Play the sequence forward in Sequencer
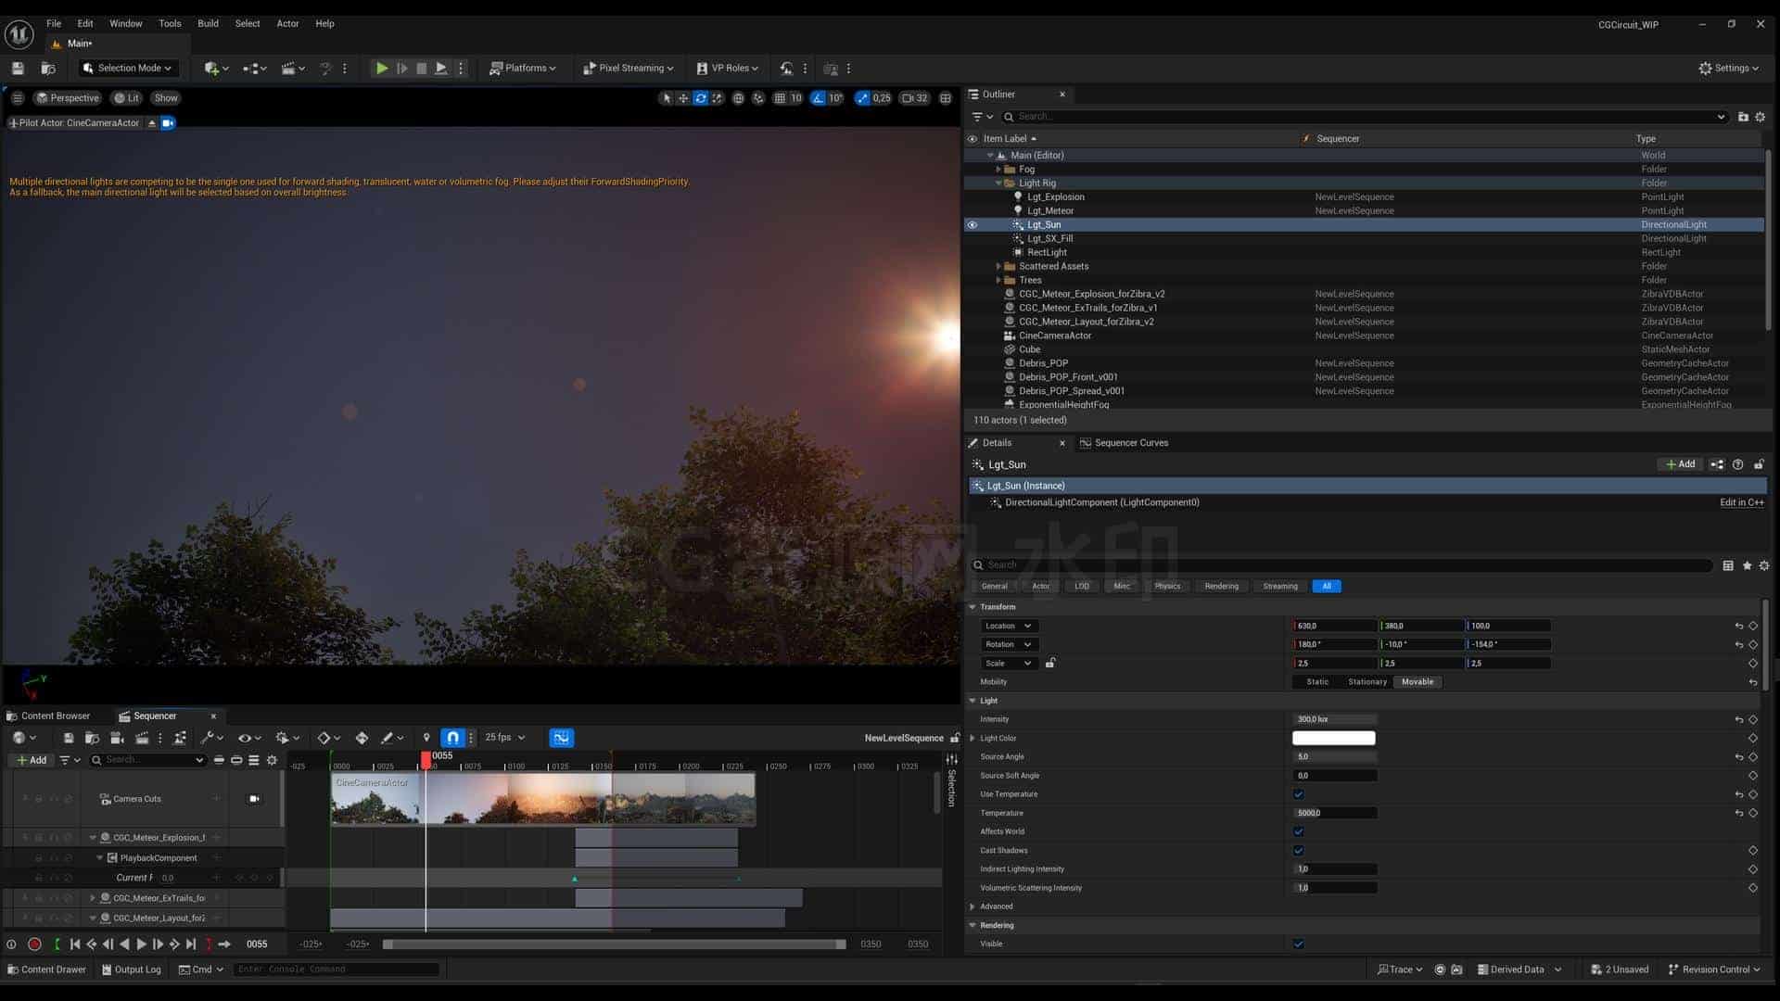The image size is (1780, 1001). pyautogui.click(x=141, y=944)
